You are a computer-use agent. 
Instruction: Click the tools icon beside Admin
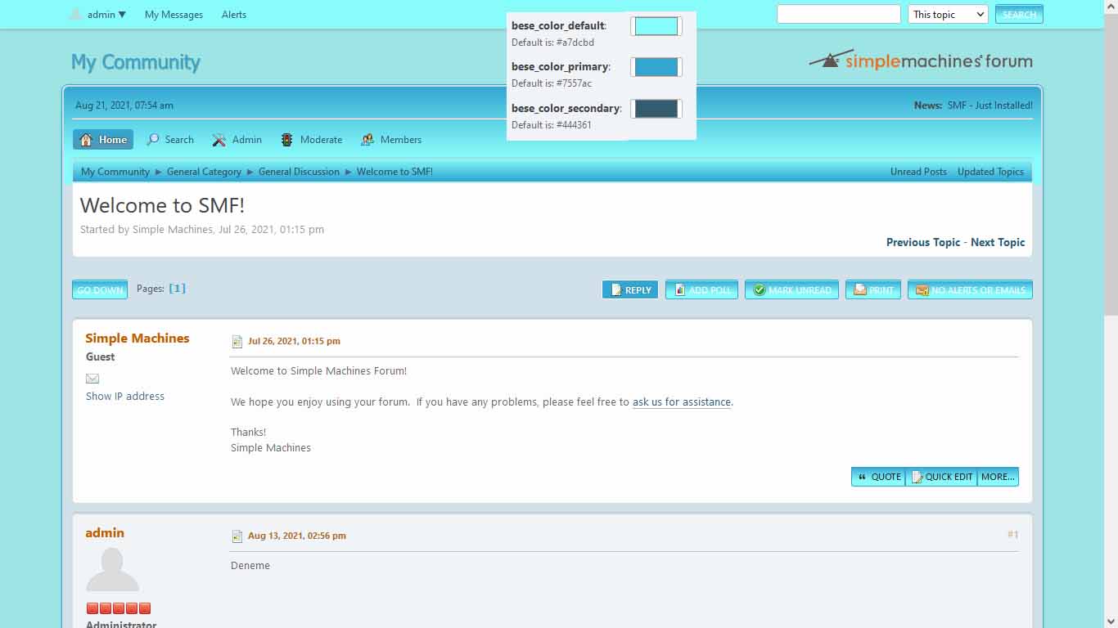(x=219, y=140)
